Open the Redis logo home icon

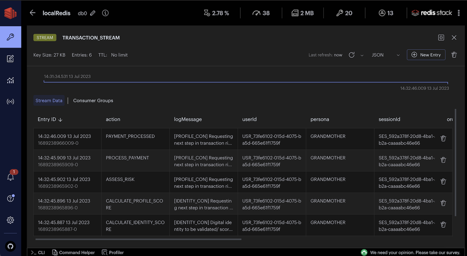pos(10,13)
